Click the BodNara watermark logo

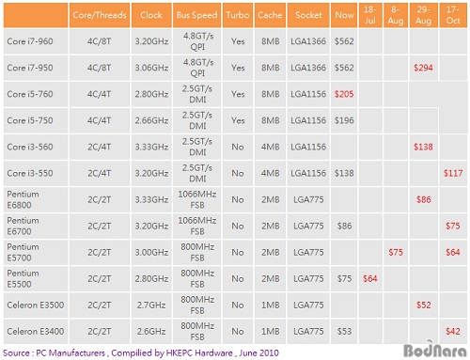coord(435,350)
